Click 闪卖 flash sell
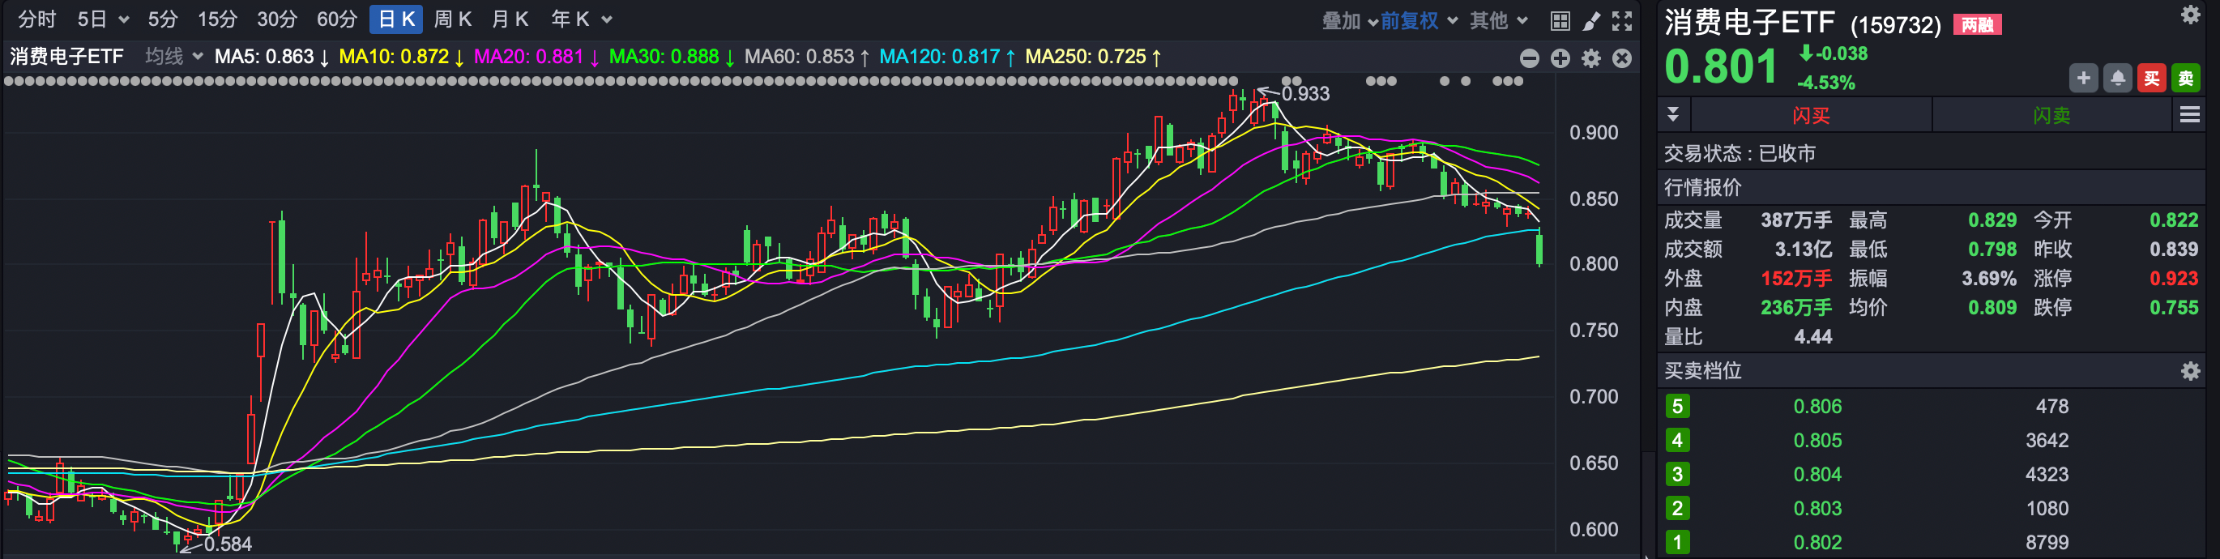The height and width of the screenshot is (559, 2220). pos(2051,115)
